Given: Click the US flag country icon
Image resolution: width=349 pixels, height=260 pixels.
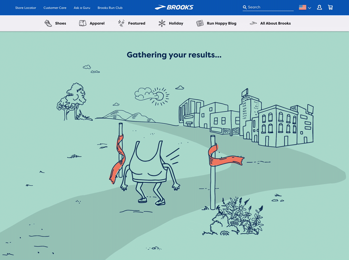Looking at the screenshot, I should [302, 7].
